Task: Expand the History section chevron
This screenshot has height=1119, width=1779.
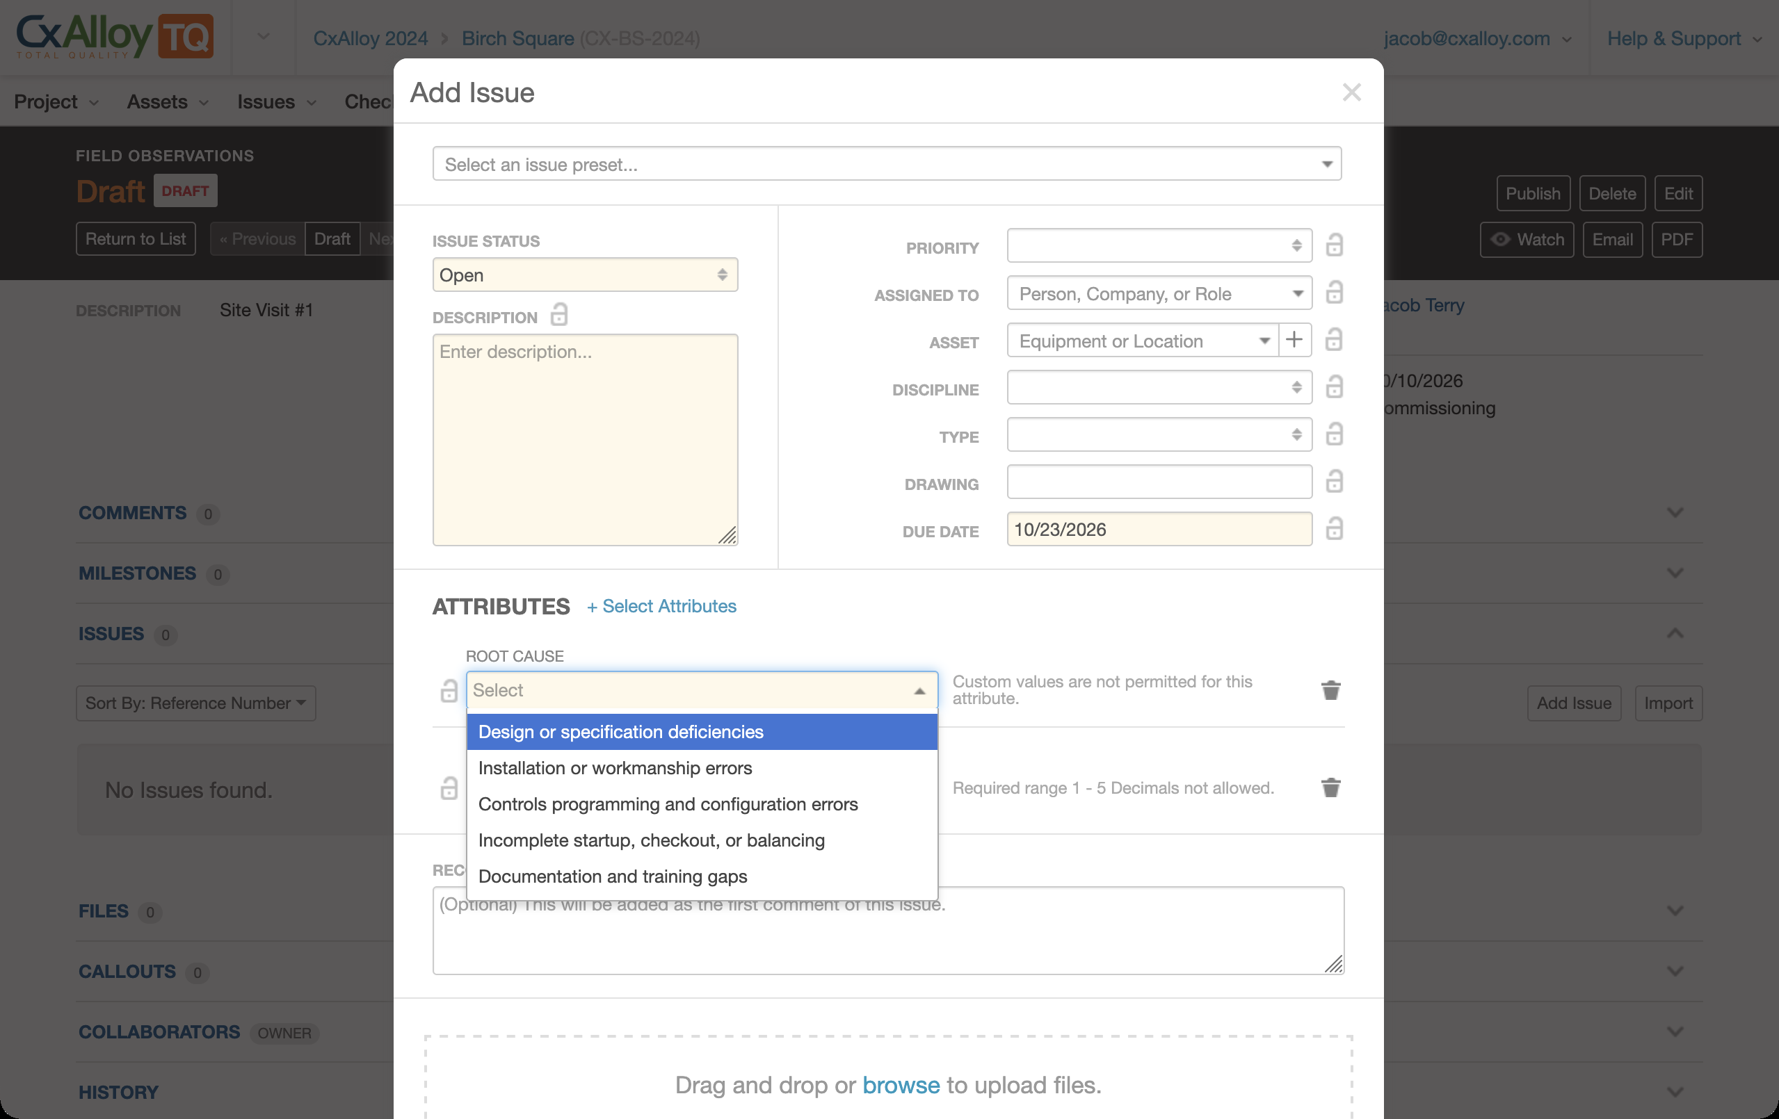Action: pyautogui.click(x=1675, y=1092)
